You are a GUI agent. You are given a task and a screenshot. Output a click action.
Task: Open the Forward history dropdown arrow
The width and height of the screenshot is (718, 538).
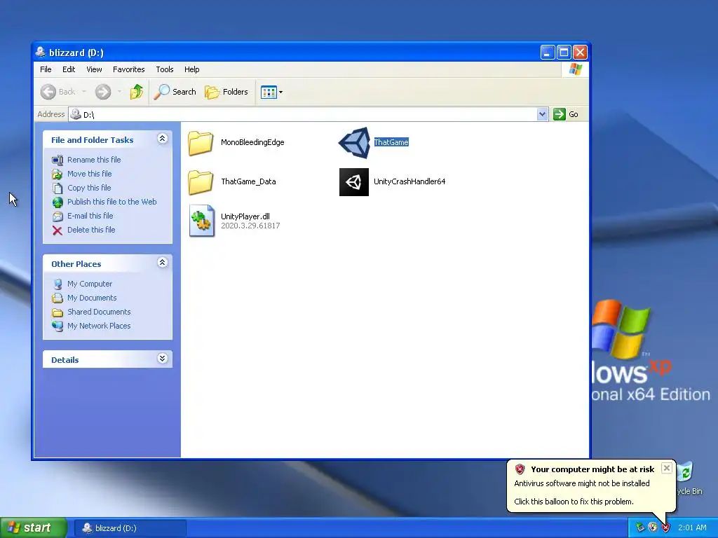coord(119,92)
